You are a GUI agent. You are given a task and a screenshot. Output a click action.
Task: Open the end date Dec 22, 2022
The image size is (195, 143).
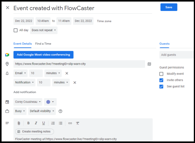(83, 21)
